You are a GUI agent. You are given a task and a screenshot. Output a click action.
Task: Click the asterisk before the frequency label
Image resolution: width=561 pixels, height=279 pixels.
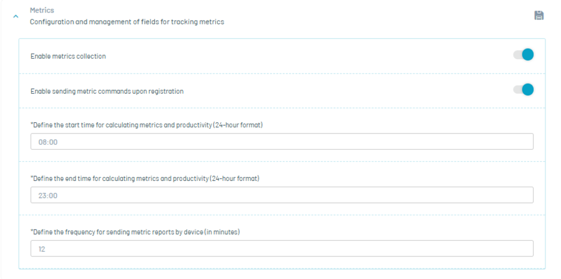click(x=31, y=231)
